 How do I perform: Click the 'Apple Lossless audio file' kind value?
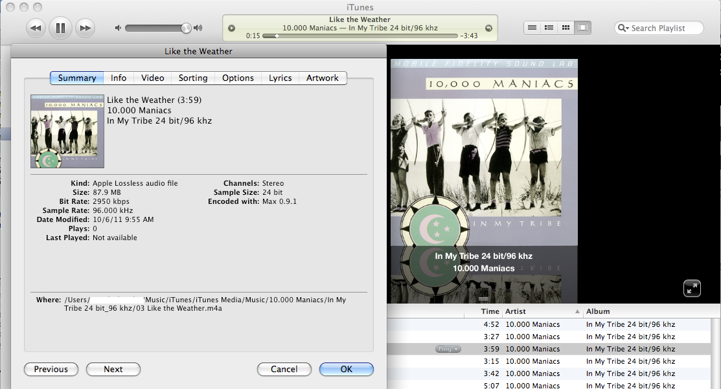pos(135,183)
